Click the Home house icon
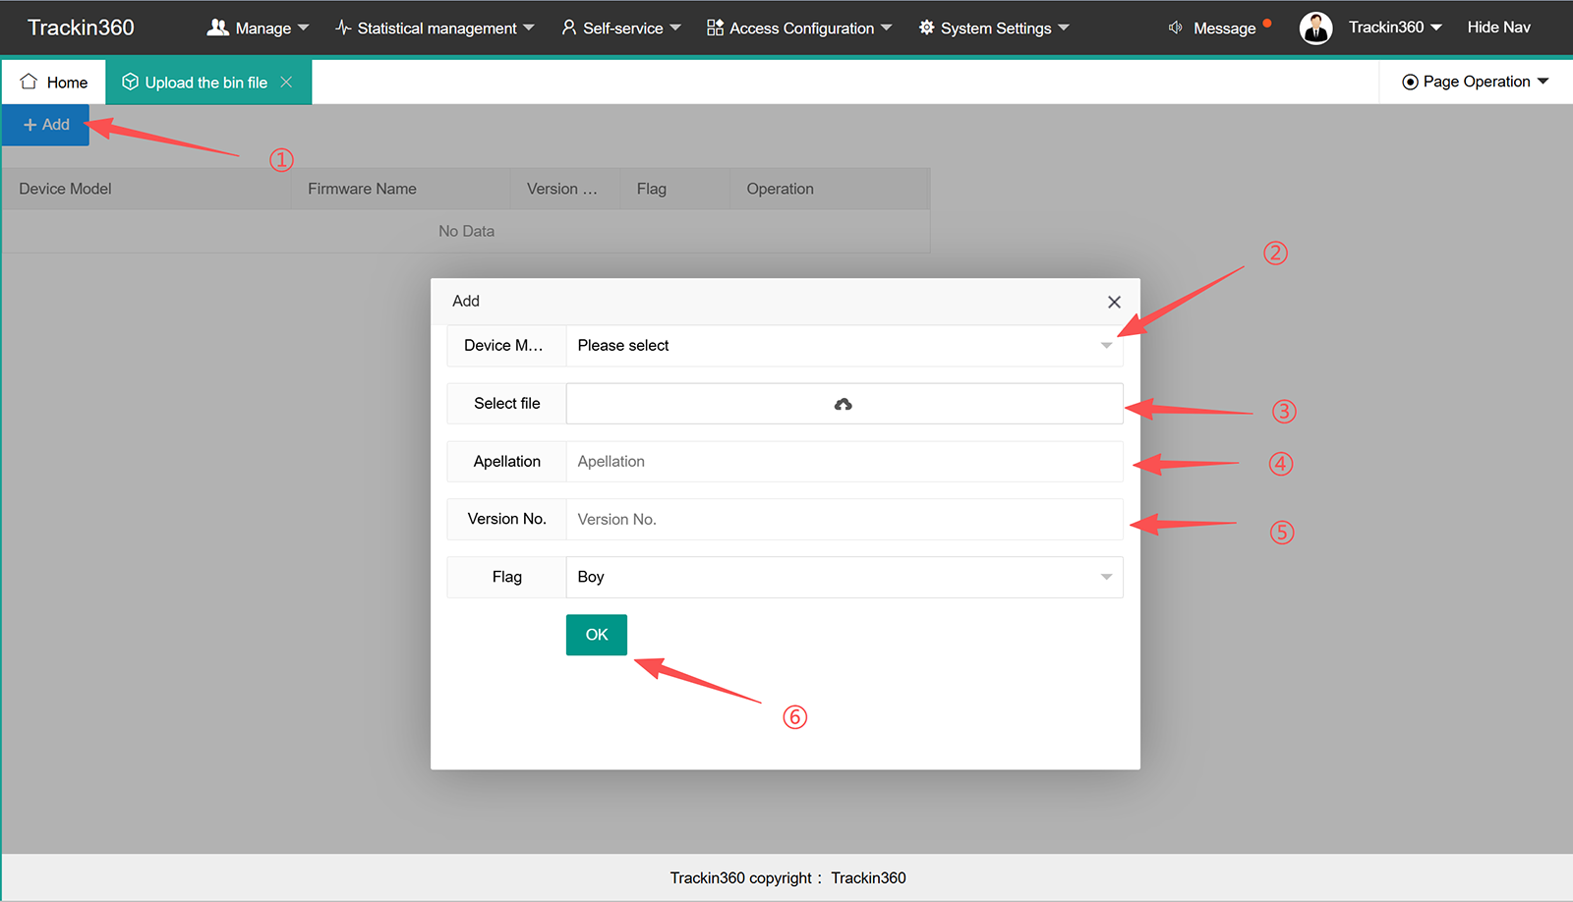This screenshot has height=902, width=1573. [x=29, y=82]
